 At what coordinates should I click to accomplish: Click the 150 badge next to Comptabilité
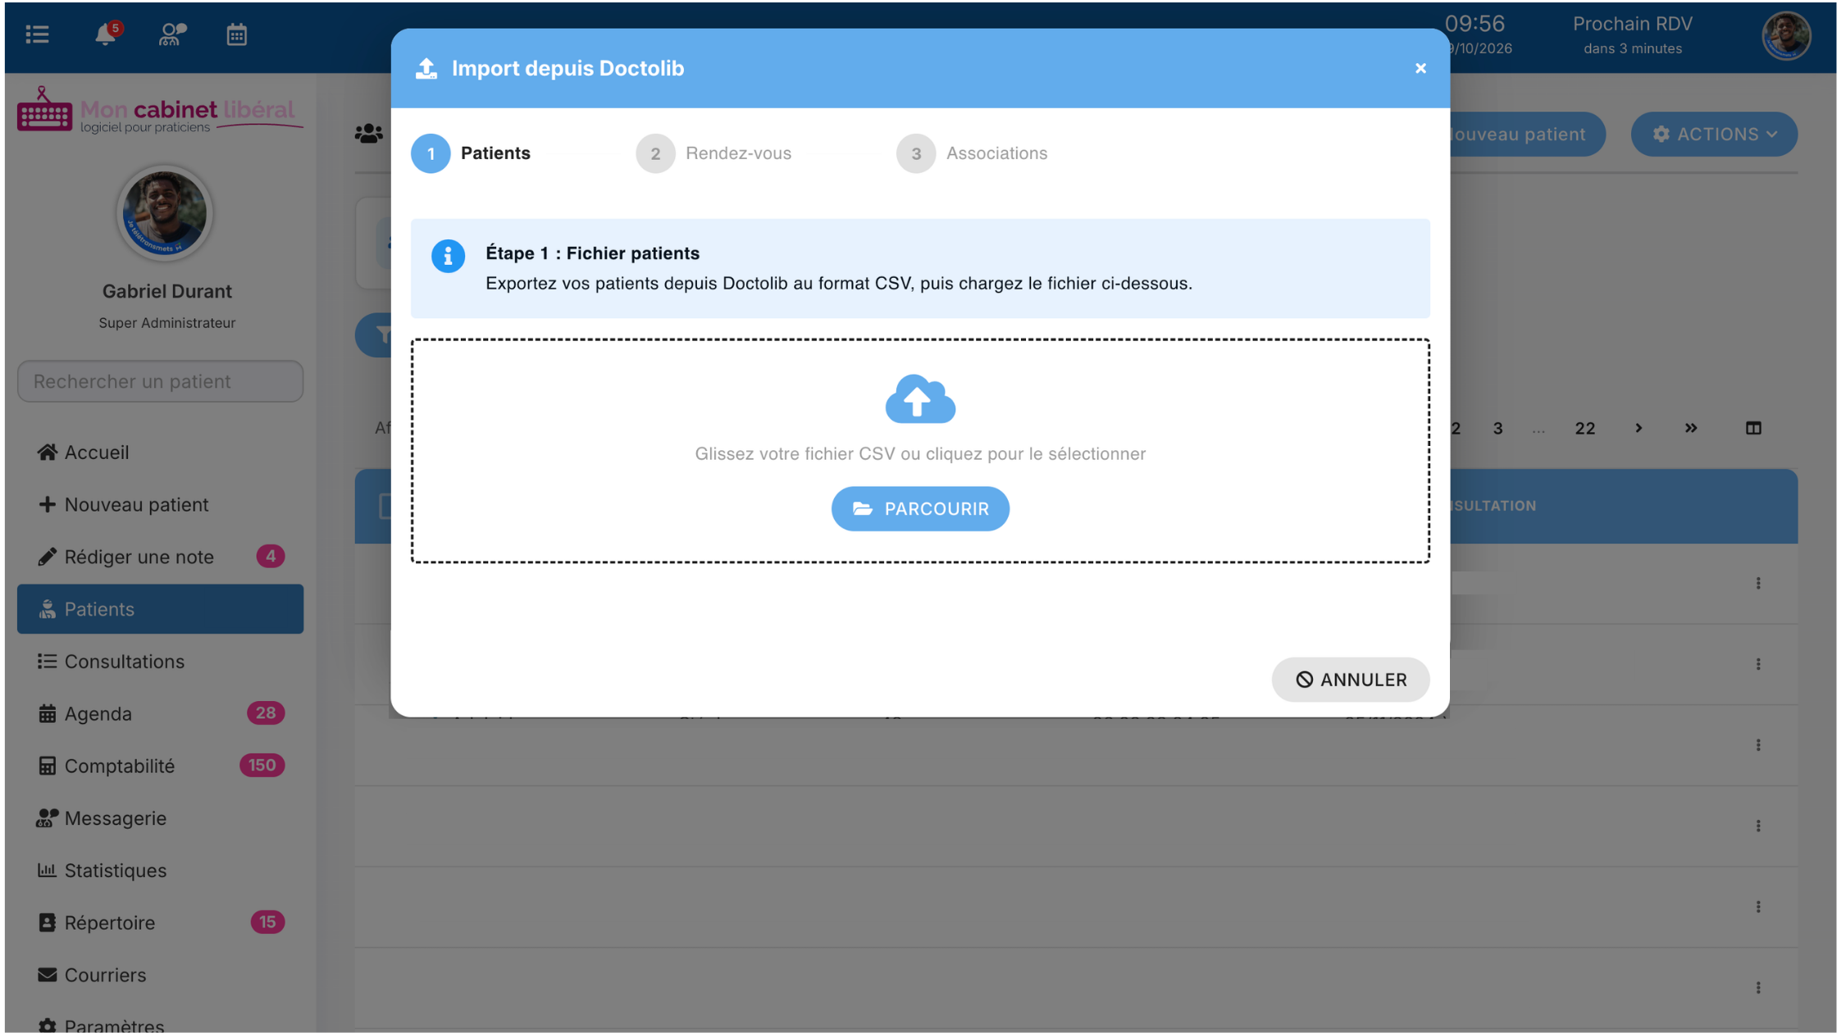[262, 765]
